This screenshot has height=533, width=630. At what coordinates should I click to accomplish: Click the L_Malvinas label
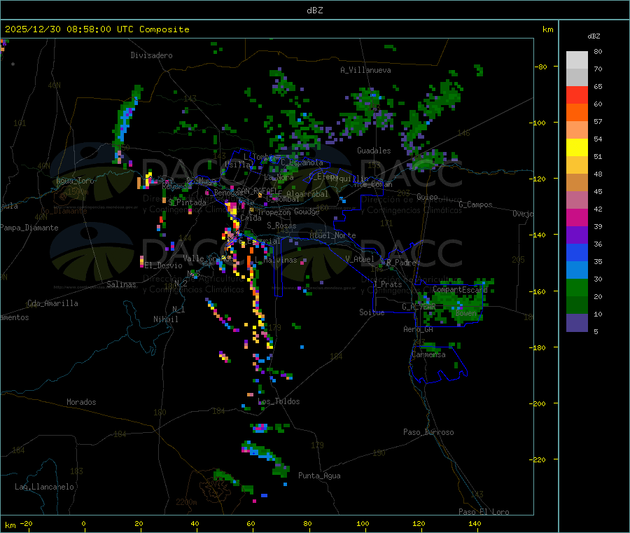pyautogui.click(x=276, y=260)
